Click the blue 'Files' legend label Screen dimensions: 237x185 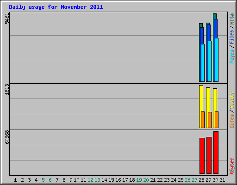pos(232,37)
